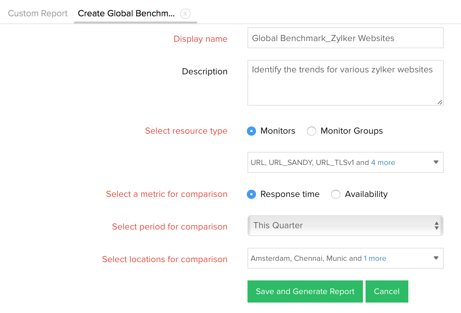Click the '1 more' locations link
This screenshot has height=313, width=461.
(x=375, y=258)
